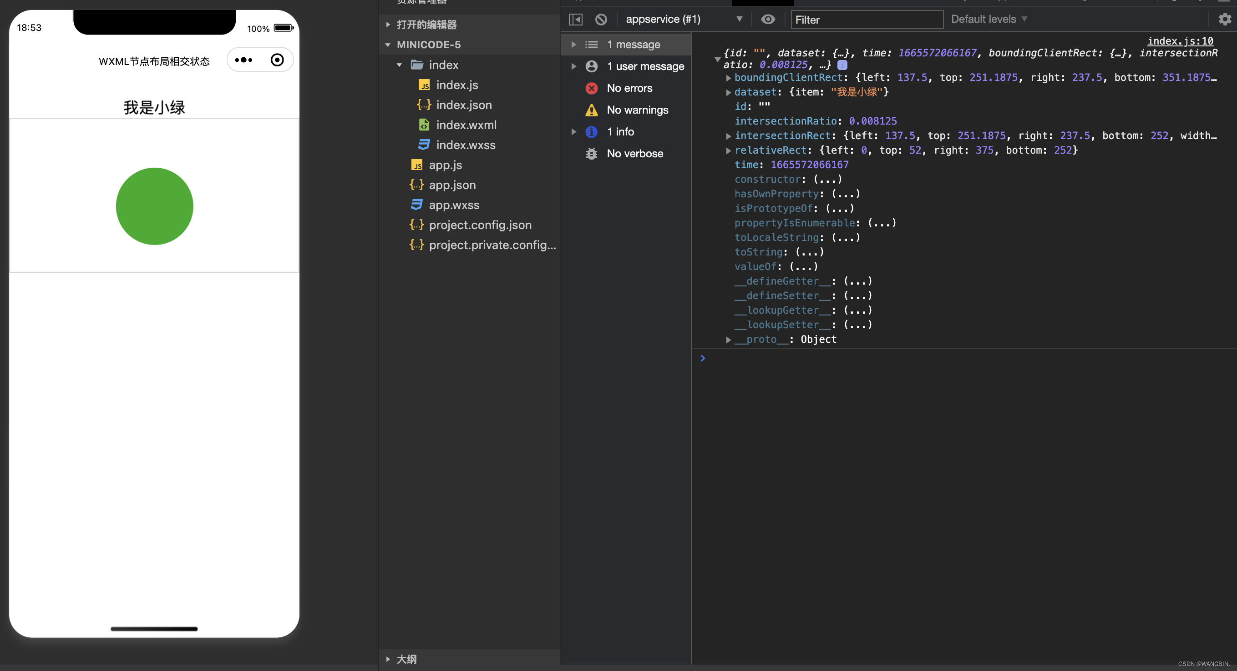This screenshot has width=1237, height=671.
Task: Open app.json in the file tree
Action: click(x=452, y=185)
